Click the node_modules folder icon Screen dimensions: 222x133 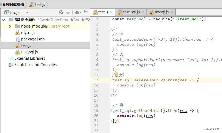click(x=18, y=26)
